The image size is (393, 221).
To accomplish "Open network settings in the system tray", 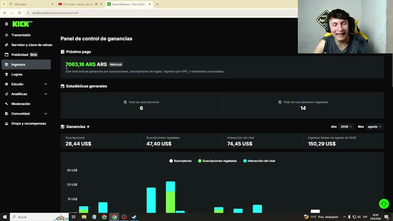I will click(354, 217).
